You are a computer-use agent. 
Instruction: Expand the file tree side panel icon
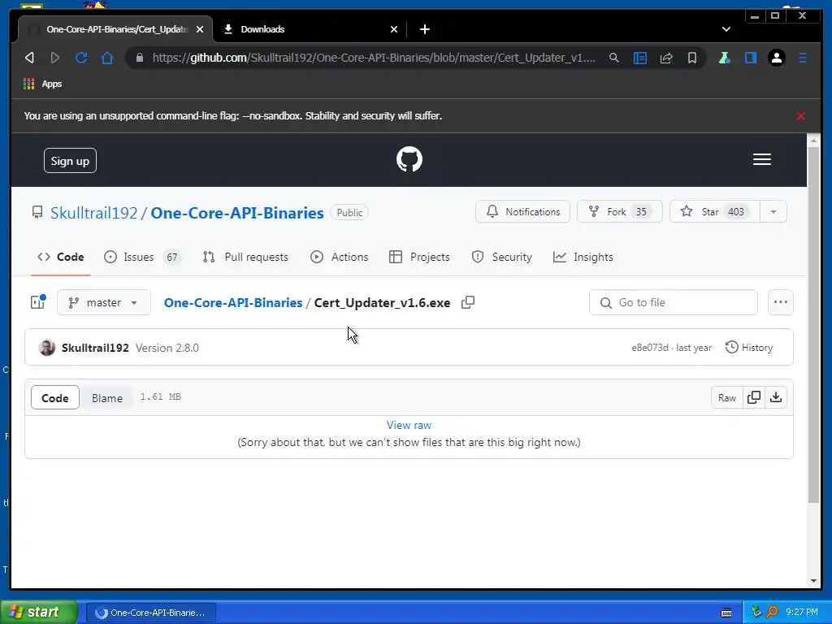tap(37, 302)
